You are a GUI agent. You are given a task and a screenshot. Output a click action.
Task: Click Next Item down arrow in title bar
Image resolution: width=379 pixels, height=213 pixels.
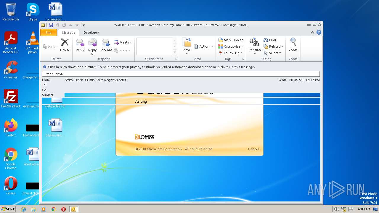tap(77, 25)
